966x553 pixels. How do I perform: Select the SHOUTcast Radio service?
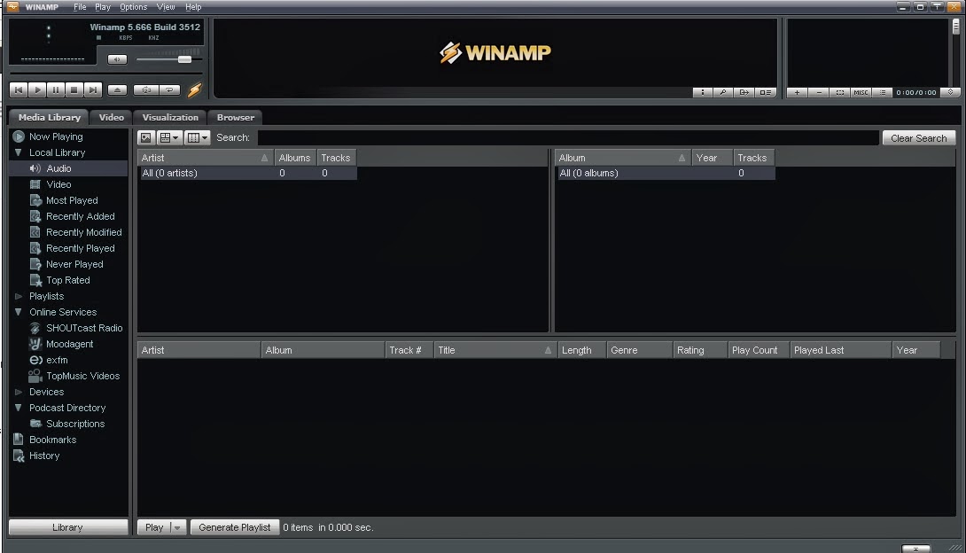pyautogui.click(x=84, y=328)
